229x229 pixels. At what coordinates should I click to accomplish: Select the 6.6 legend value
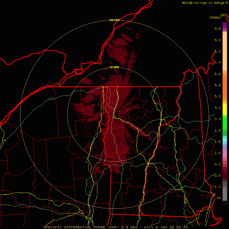[x=218, y=74]
